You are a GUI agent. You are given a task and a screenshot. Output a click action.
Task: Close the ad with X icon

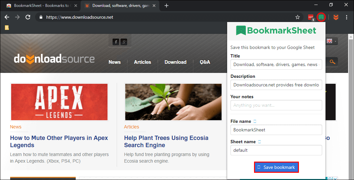coord(335,178)
